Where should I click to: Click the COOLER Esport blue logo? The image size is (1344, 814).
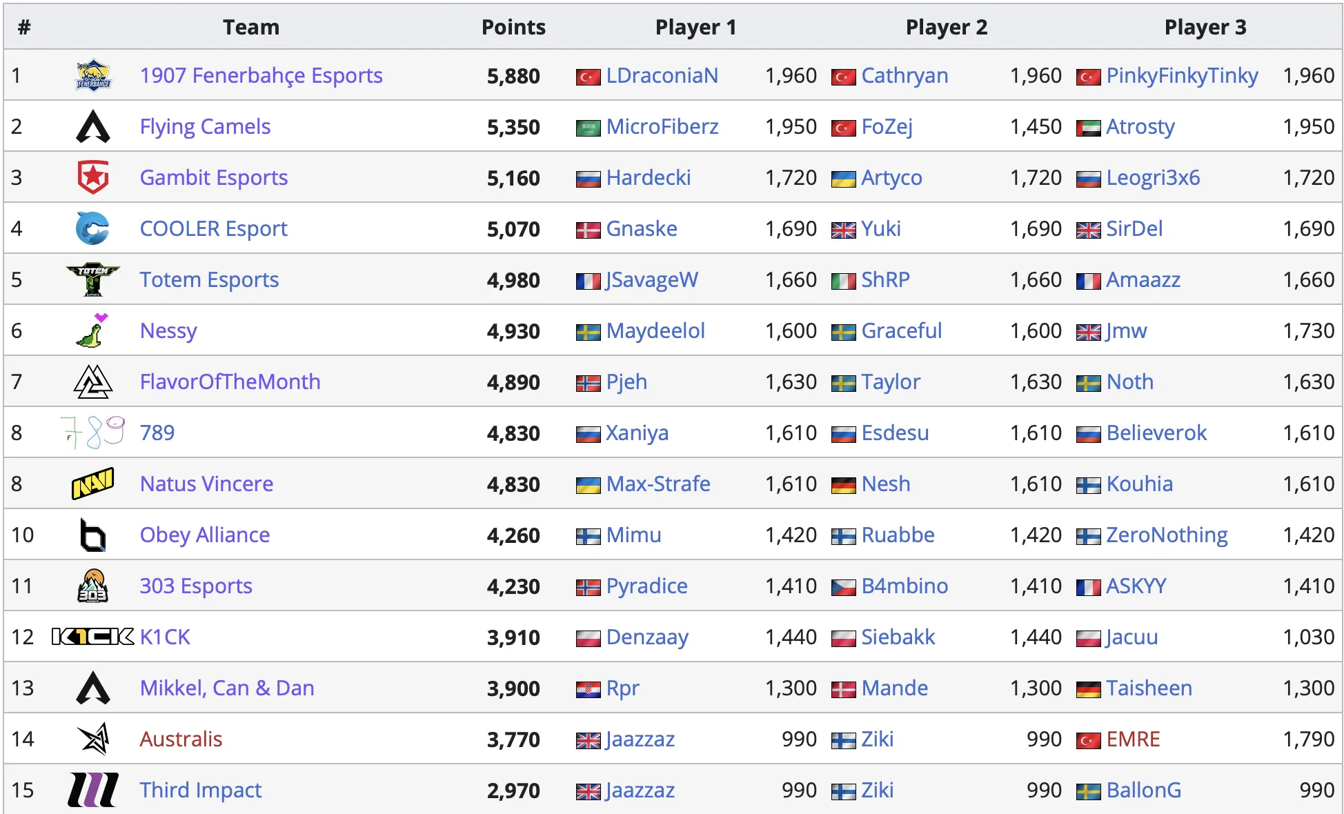tap(93, 228)
